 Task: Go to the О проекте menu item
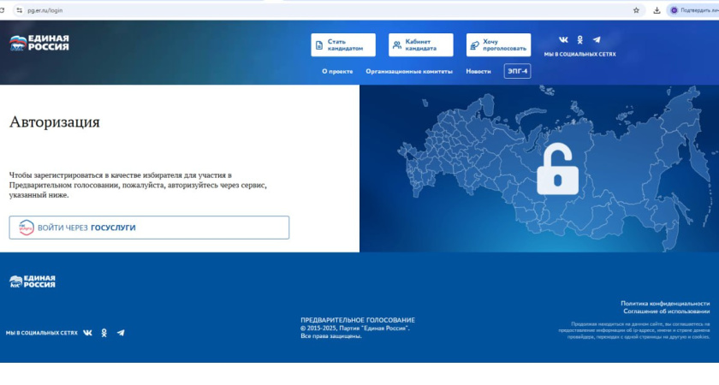(x=337, y=72)
